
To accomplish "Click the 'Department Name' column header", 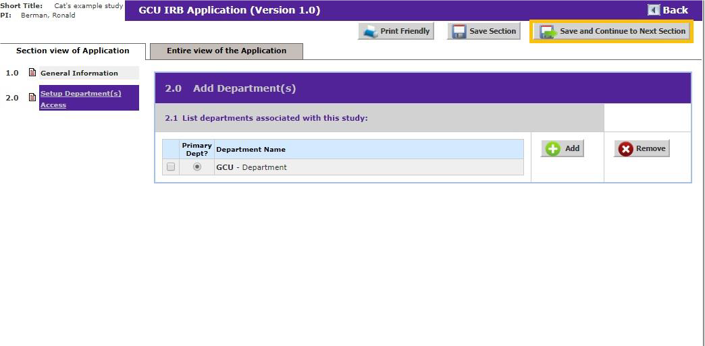I will tap(369, 149).
